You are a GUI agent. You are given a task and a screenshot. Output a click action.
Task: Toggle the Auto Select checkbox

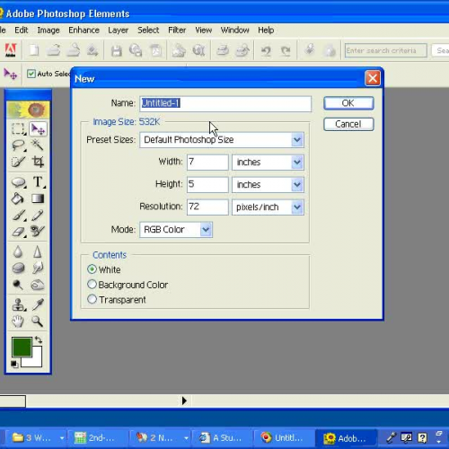point(31,74)
